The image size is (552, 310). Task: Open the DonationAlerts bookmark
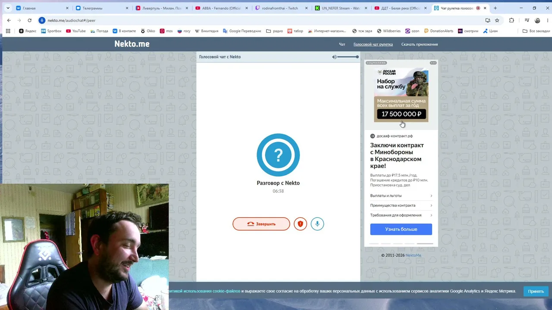coord(439,31)
